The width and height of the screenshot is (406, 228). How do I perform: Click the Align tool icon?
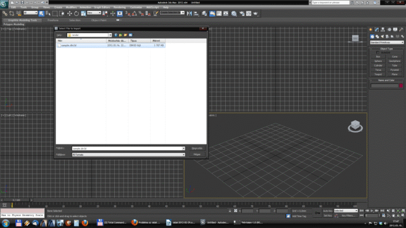pos(196,13)
